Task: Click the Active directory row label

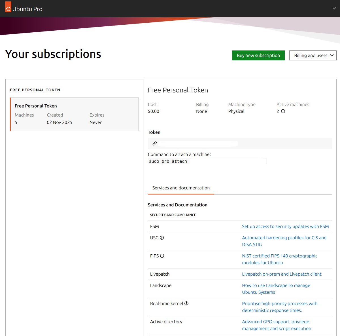Action: pos(166,322)
